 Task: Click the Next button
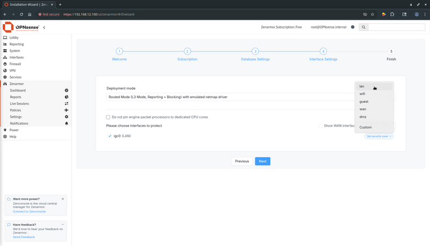[262, 161]
